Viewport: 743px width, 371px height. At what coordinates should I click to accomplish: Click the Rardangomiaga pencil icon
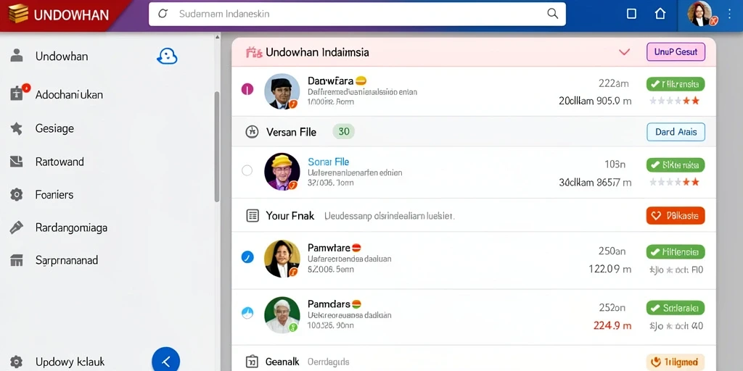(17, 228)
